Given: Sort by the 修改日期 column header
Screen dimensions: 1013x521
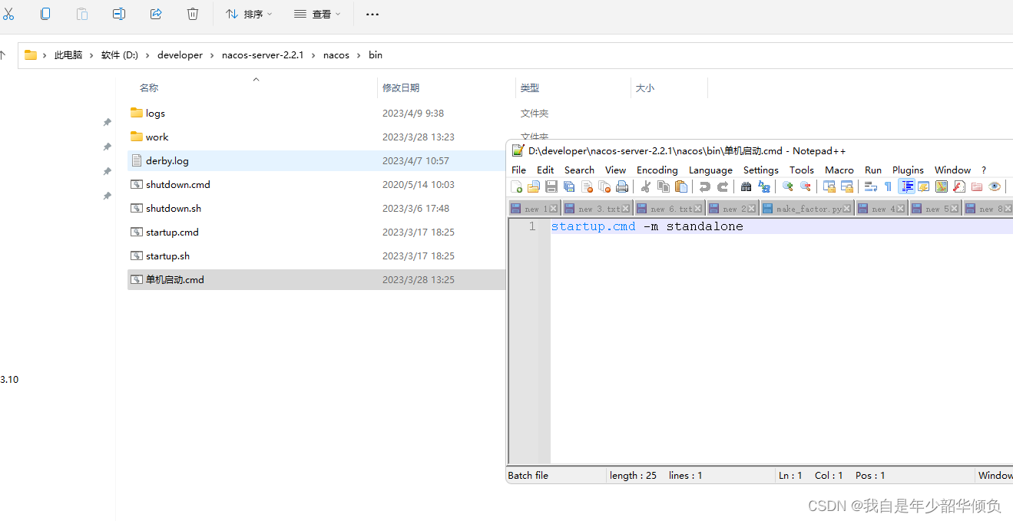Looking at the screenshot, I should (401, 88).
